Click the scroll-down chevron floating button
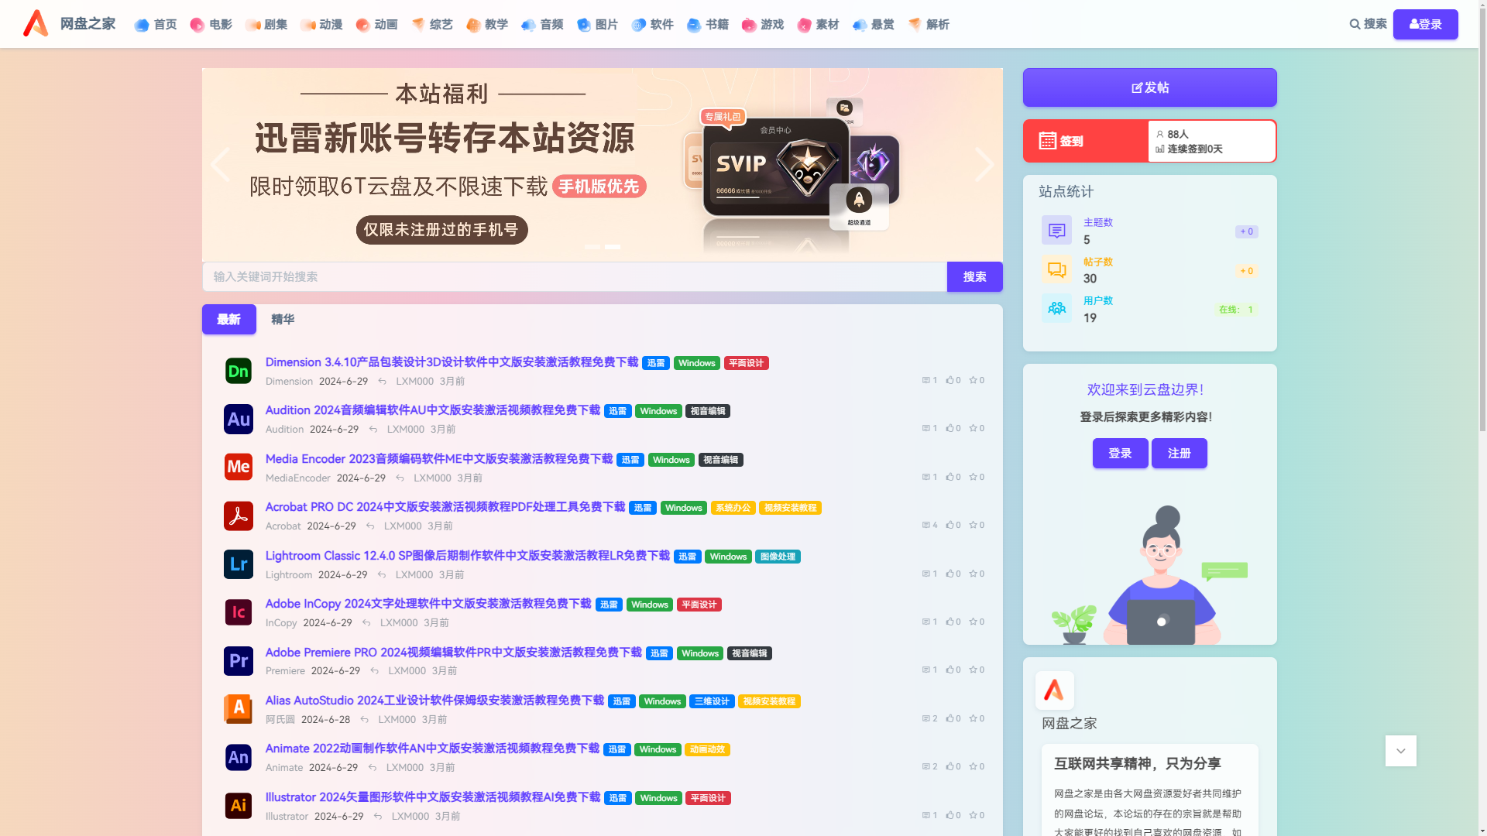 tap(1400, 751)
